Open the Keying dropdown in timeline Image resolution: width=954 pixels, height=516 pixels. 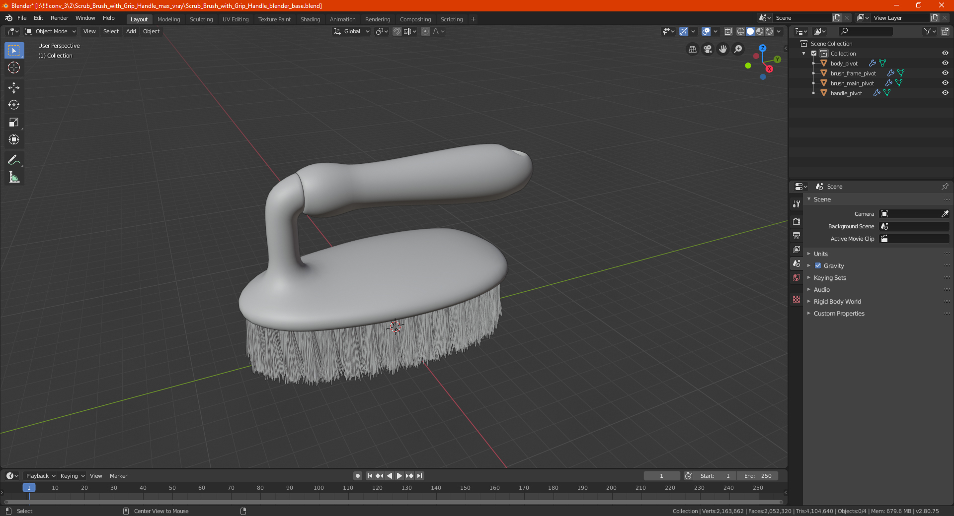73,476
